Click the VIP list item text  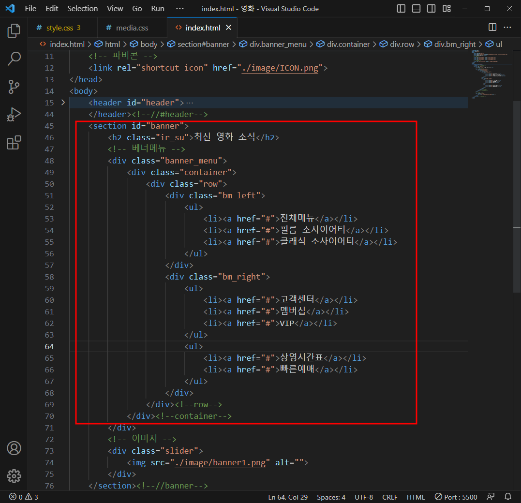point(287,323)
